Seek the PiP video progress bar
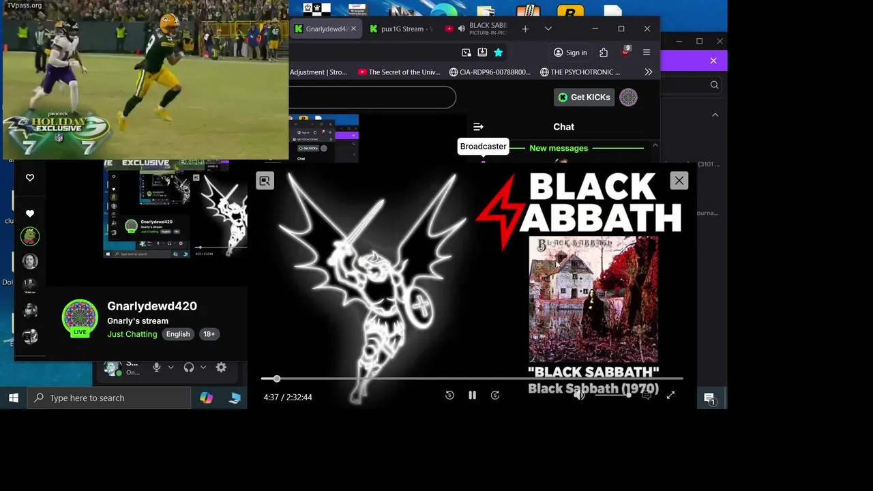The width and height of the screenshot is (873, 491). point(472,378)
